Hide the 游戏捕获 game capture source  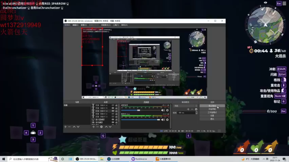pos(113,122)
